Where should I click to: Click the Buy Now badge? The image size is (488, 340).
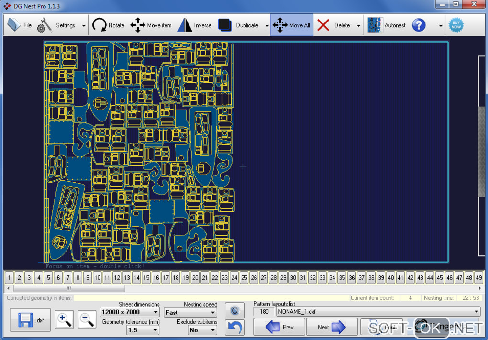[x=456, y=25]
